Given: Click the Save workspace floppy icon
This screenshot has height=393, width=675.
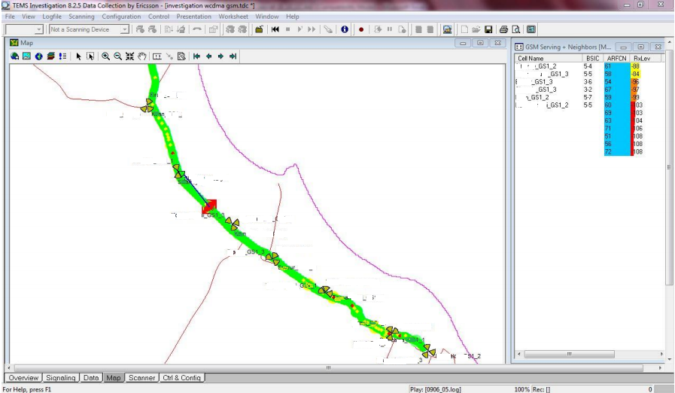Looking at the screenshot, I should [488, 29].
